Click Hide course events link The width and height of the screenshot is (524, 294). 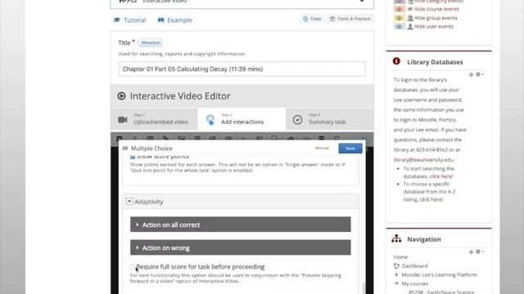pos(436,9)
